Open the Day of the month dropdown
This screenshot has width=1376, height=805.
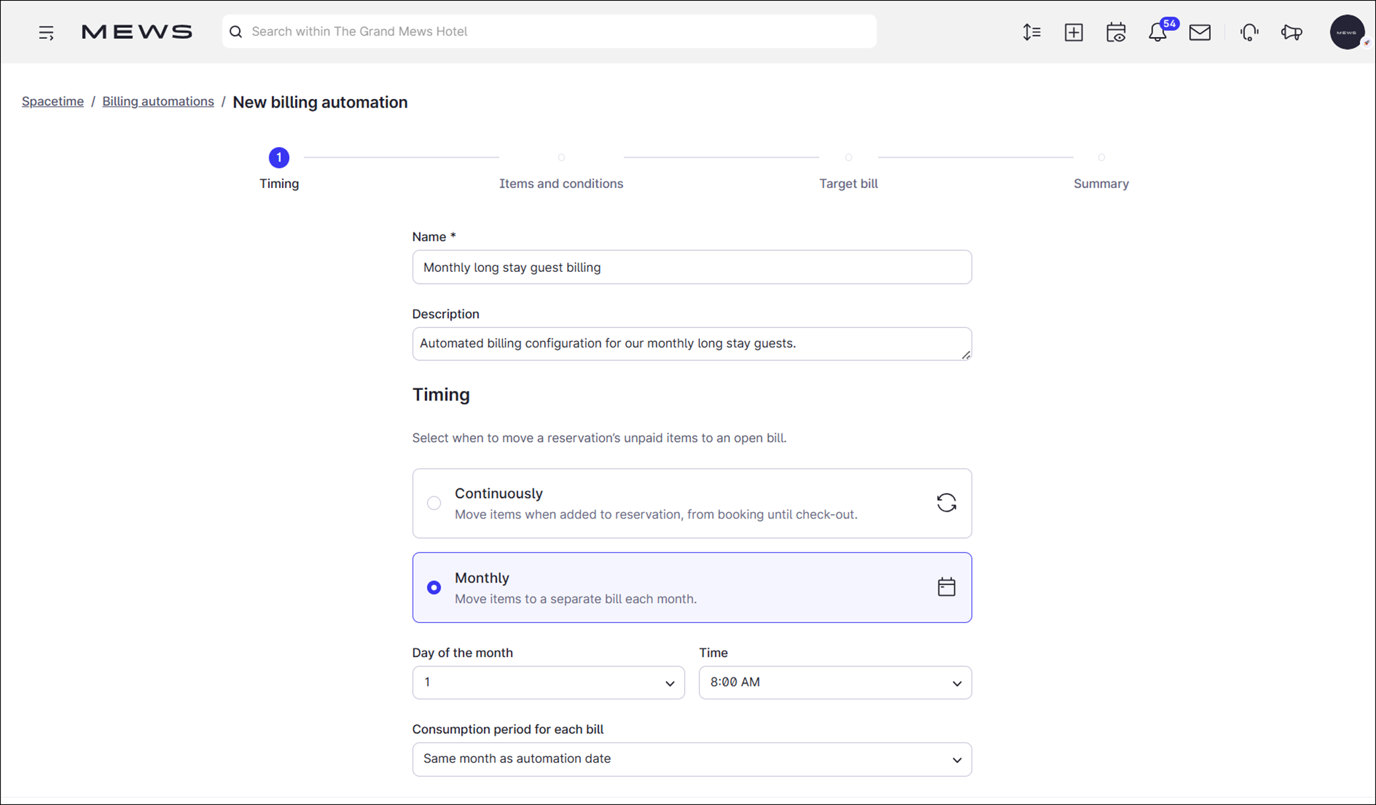548,682
